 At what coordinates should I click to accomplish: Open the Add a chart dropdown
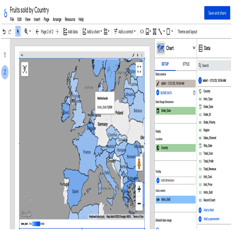click(x=92, y=32)
